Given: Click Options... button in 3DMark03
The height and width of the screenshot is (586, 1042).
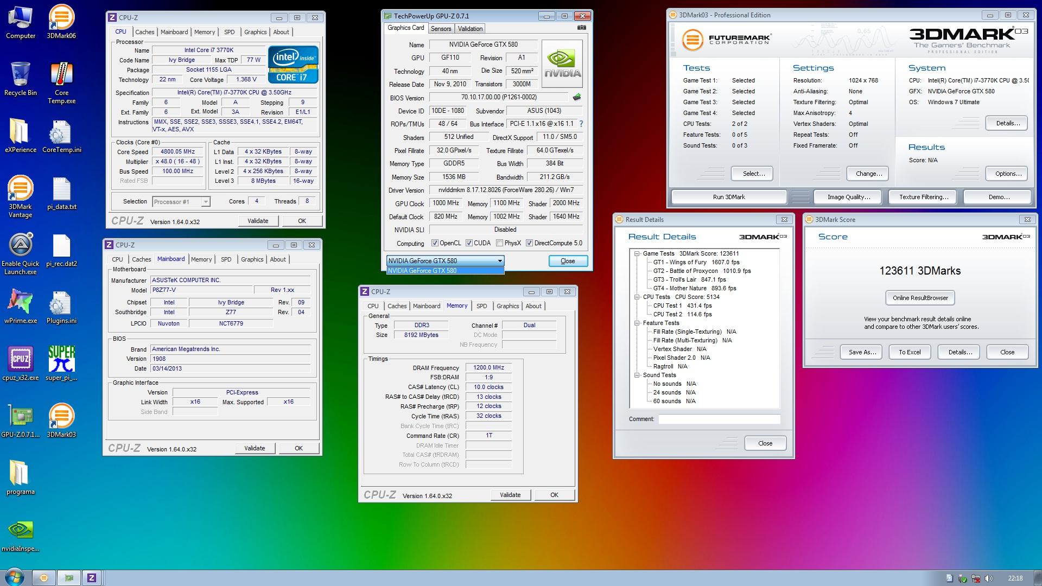Looking at the screenshot, I should point(1008,174).
